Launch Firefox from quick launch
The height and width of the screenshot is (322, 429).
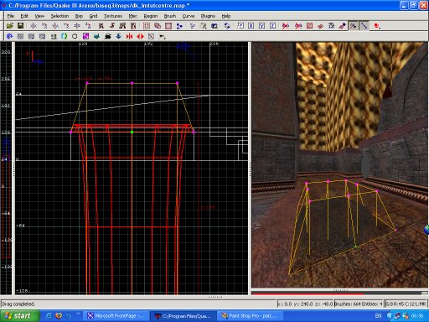(59, 316)
